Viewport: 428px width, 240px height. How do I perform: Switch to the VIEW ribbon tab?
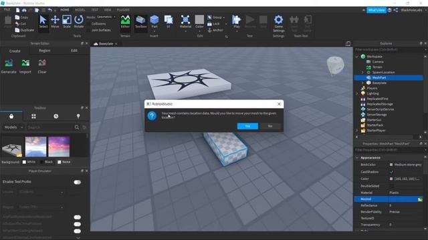[x=107, y=10]
